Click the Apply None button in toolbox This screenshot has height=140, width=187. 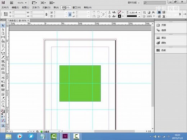(3, 121)
